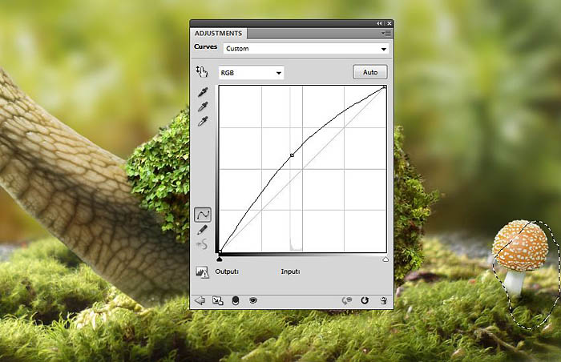Select the ADJUSTMENTS panel tab

point(218,34)
